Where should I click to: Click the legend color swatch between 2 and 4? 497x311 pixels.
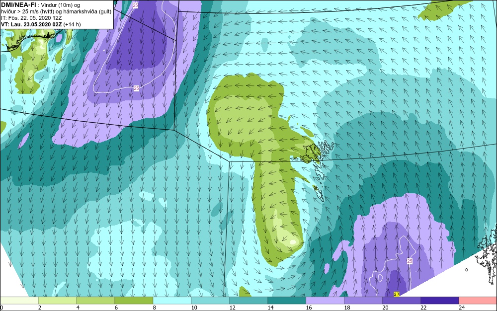point(57,301)
